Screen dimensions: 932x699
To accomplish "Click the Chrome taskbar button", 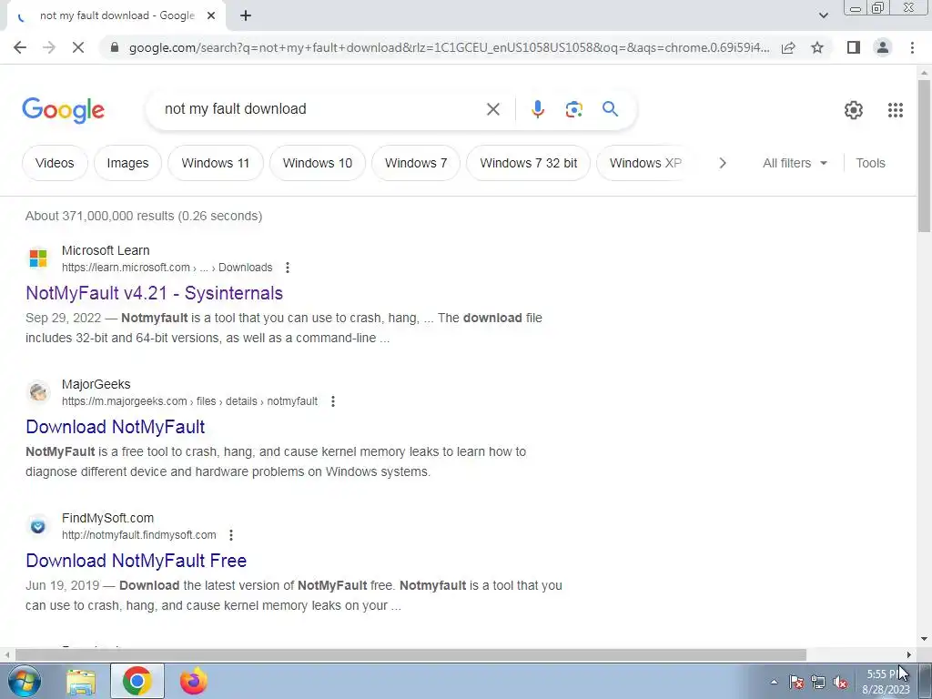I will click(x=137, y=682).
